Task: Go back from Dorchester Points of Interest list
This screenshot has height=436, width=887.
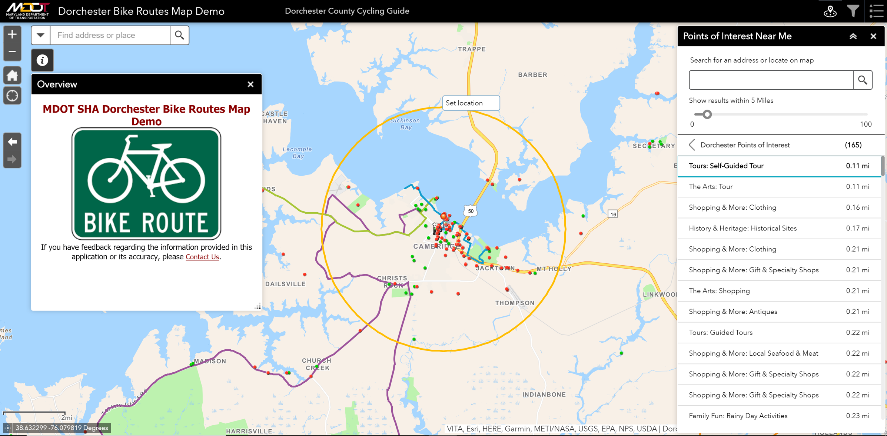Action: pyautogui.click(x=692, y=145)
